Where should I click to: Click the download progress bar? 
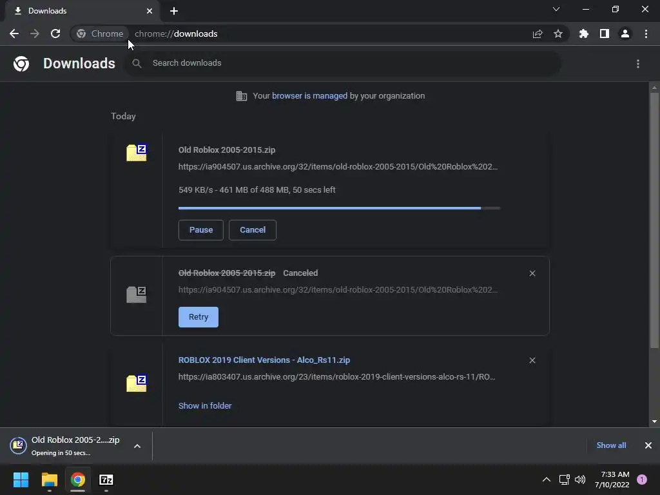pyautogui.click(x=339, y=208)
